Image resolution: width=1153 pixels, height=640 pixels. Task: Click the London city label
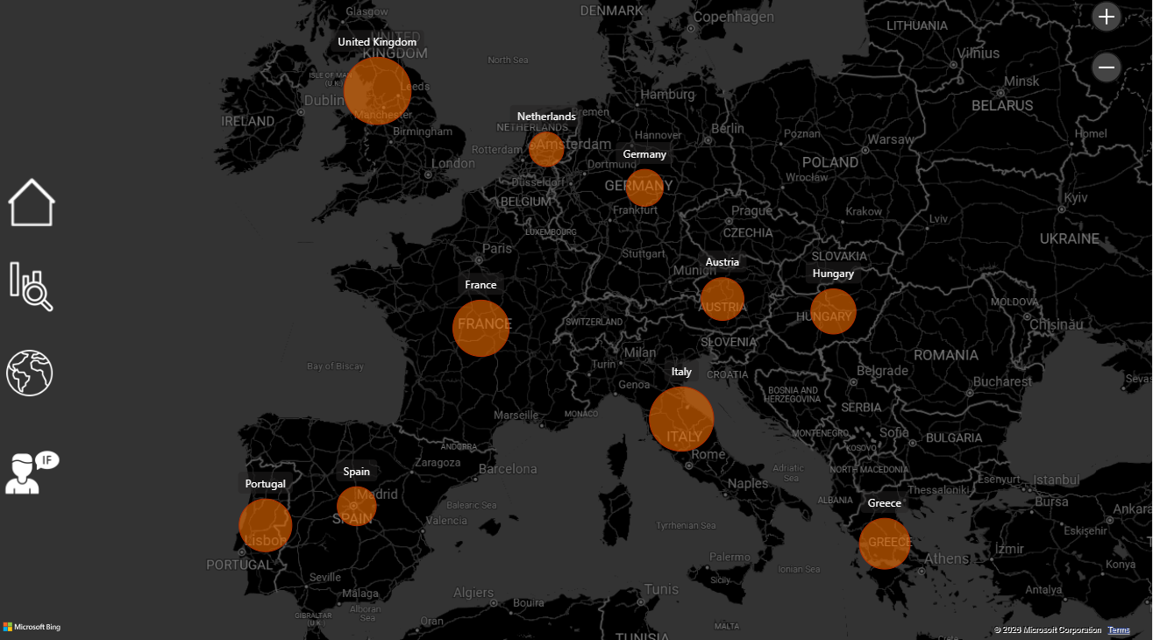click(452, 163)
